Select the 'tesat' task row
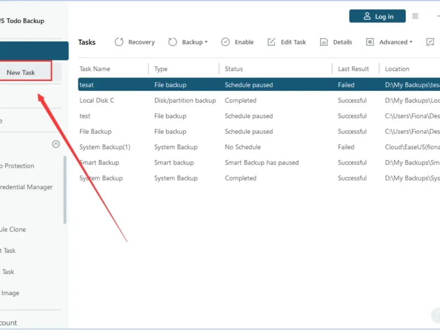This screenshot has height=330, width=440. coord(259,85)
